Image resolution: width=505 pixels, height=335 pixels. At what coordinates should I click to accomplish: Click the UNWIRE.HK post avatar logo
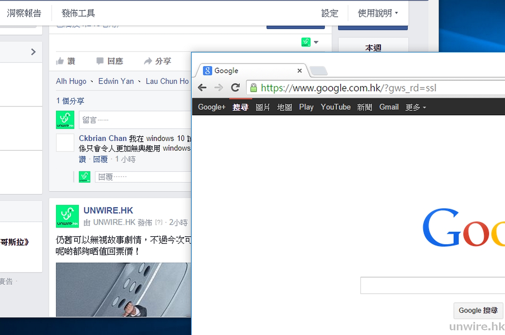(67, 216)
